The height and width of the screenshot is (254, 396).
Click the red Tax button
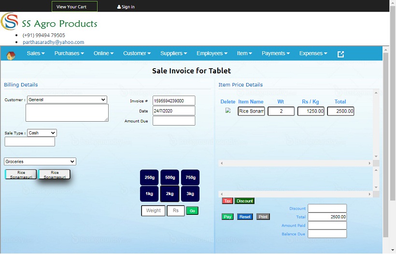[227, 201]
